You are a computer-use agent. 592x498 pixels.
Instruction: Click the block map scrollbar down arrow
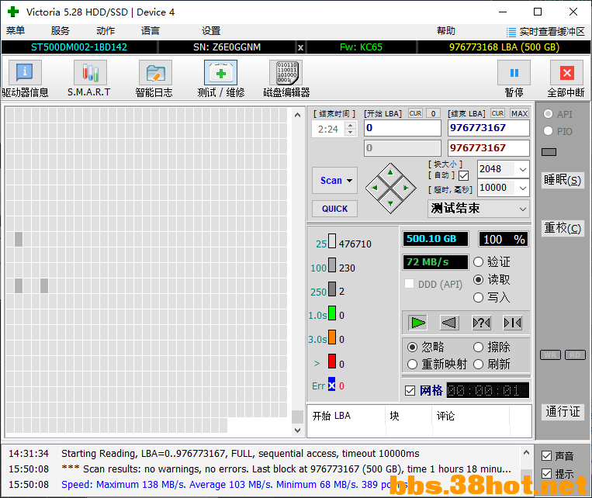297,430
